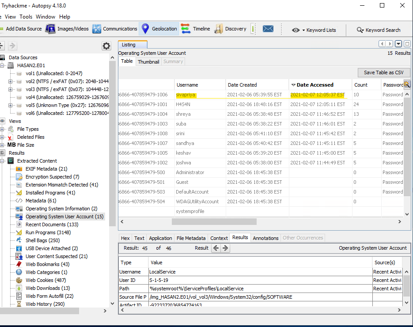Go to previous result arrow
The width and height of the screenshot is (413, 327).
pyautogui.click(x=216, y=248)
